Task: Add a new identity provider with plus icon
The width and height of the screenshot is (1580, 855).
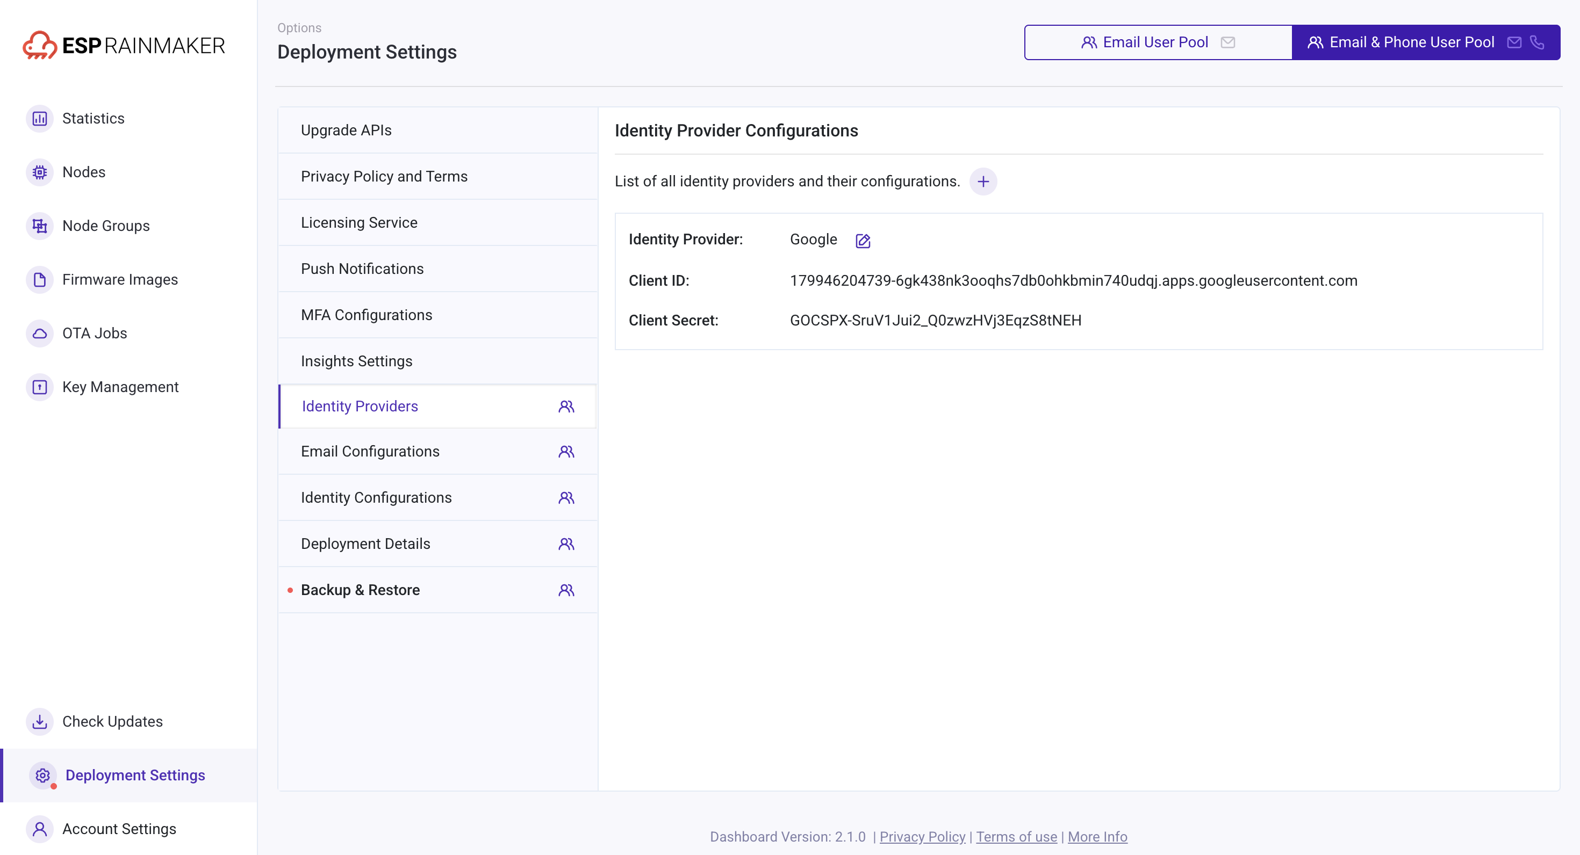Action: pyautogui.click(x=982, y=182)
